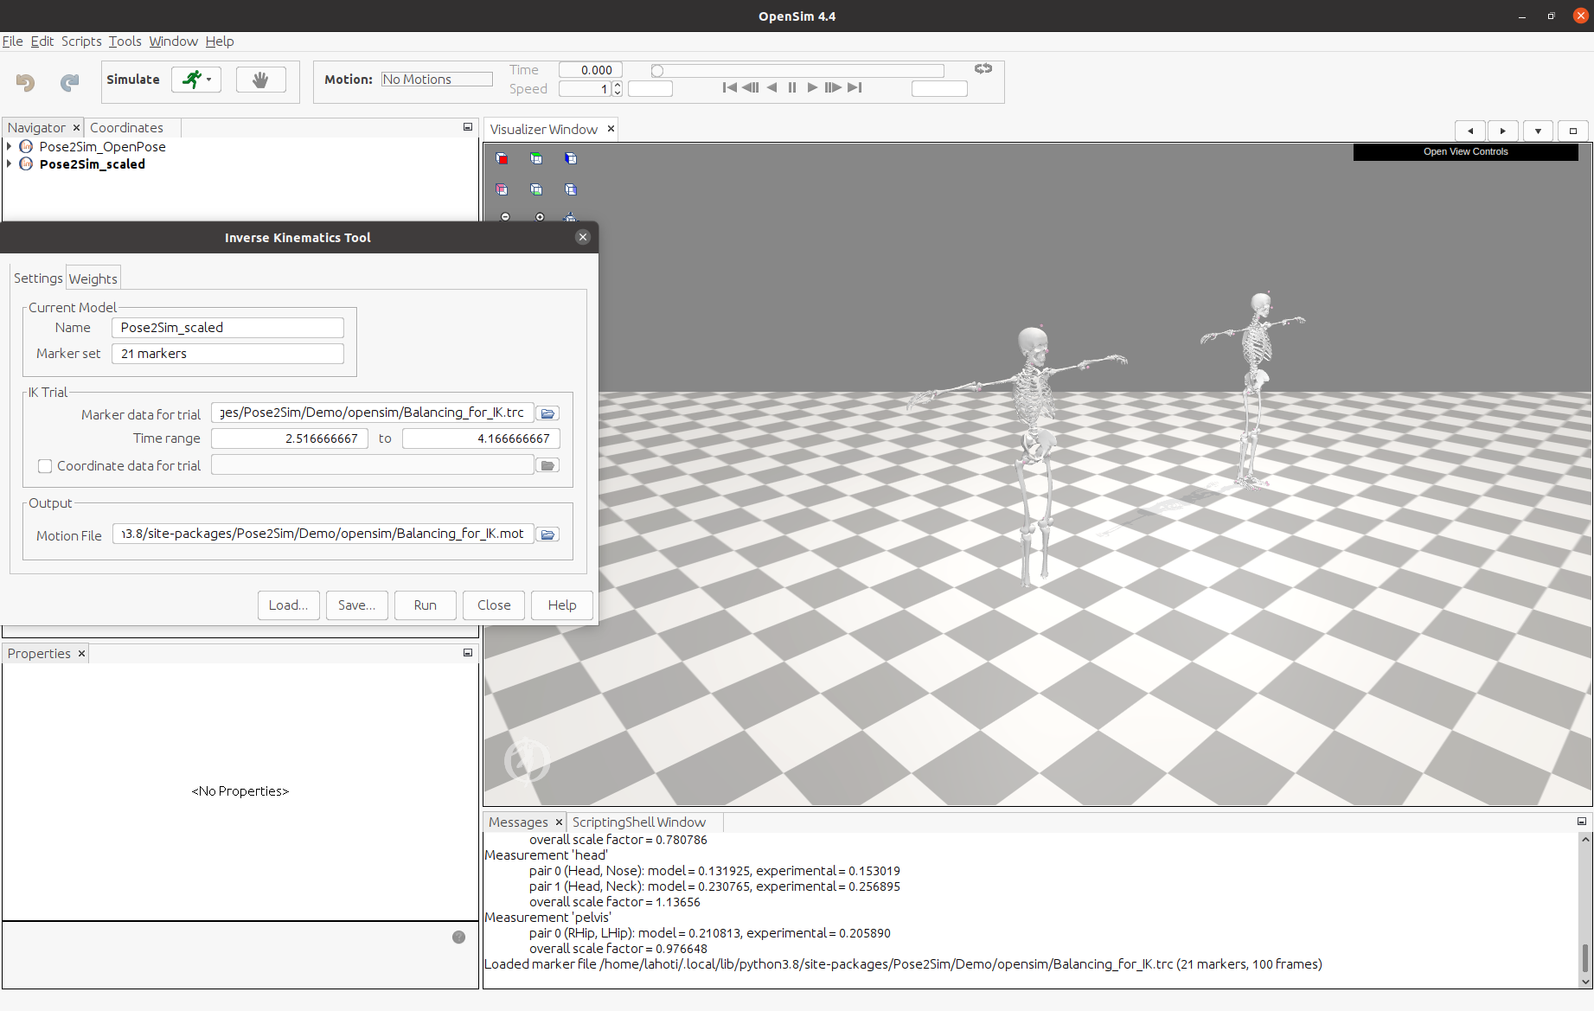Click the zoom in magnifier icon
The height and width of the screenshot is (1011, 1594).
(540, 216)
